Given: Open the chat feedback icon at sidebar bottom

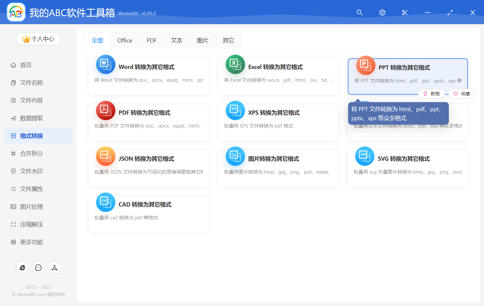Looking at the screenshot, I should tap(38, 267).
